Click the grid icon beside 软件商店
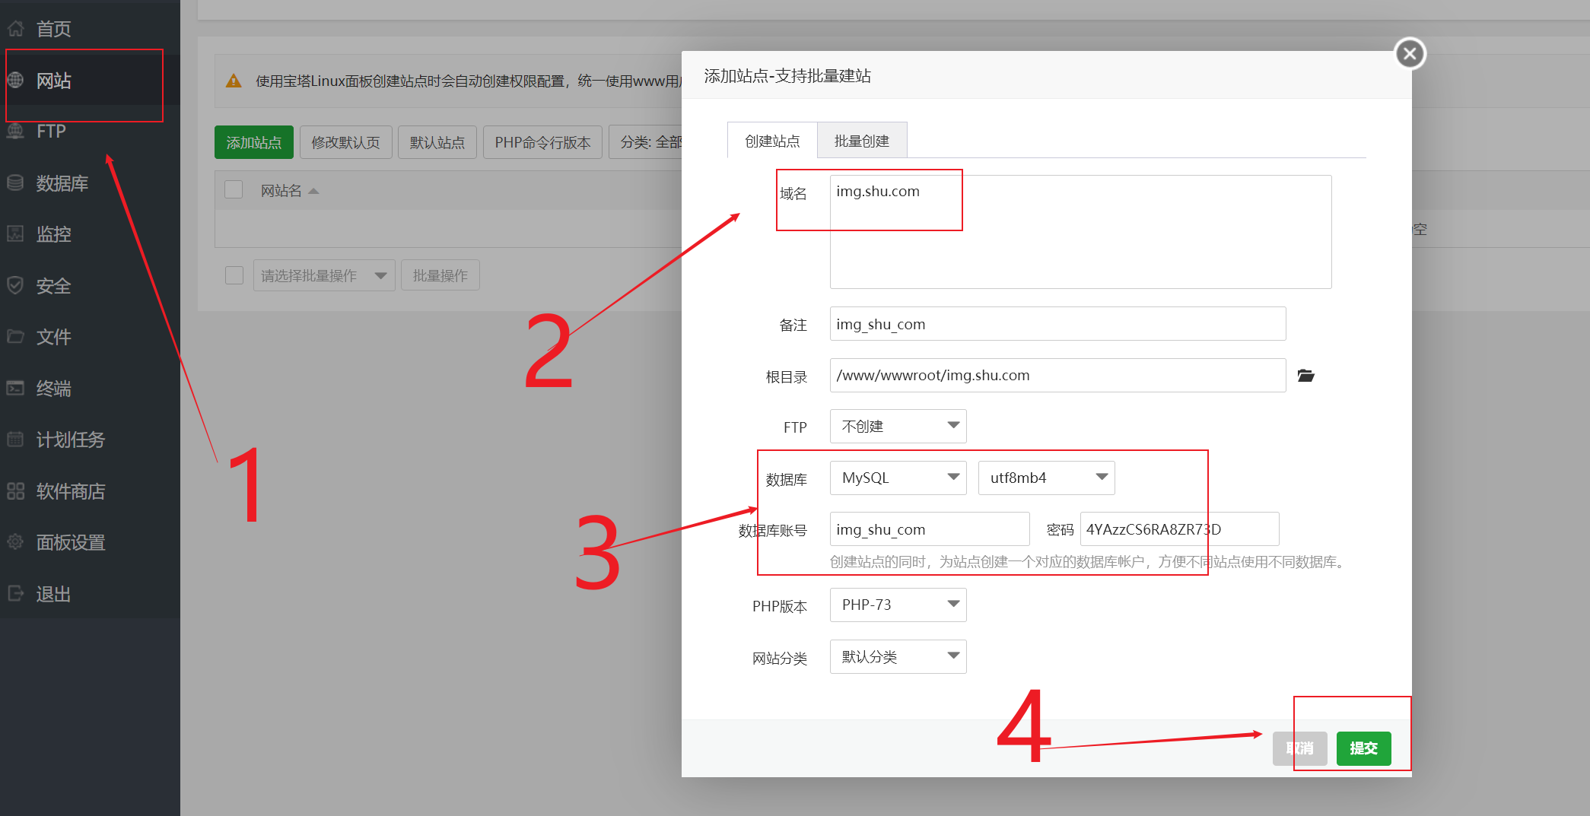This screenshot has width=1590, height=816. point(16,491)
